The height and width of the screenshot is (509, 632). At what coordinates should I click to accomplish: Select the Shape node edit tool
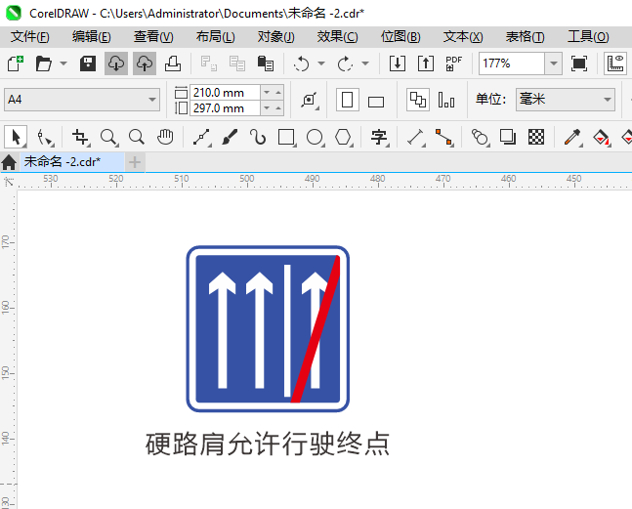pos(44,137)
